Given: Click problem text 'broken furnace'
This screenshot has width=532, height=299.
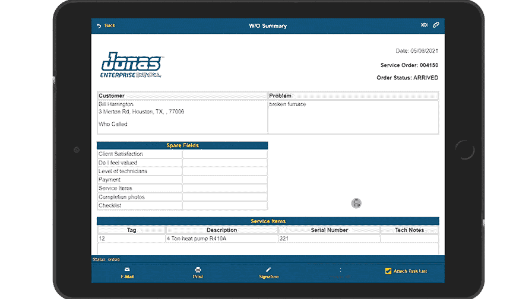Looking at the screenshot, I should [288, 104].
